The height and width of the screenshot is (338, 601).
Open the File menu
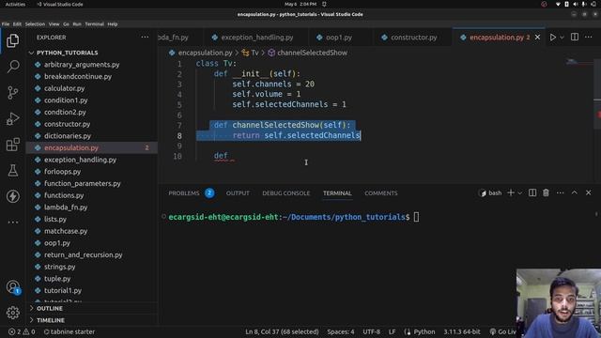pos(6,24)
